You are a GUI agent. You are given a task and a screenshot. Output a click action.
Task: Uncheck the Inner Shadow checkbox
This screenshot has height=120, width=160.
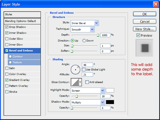[x=7, y=33]
